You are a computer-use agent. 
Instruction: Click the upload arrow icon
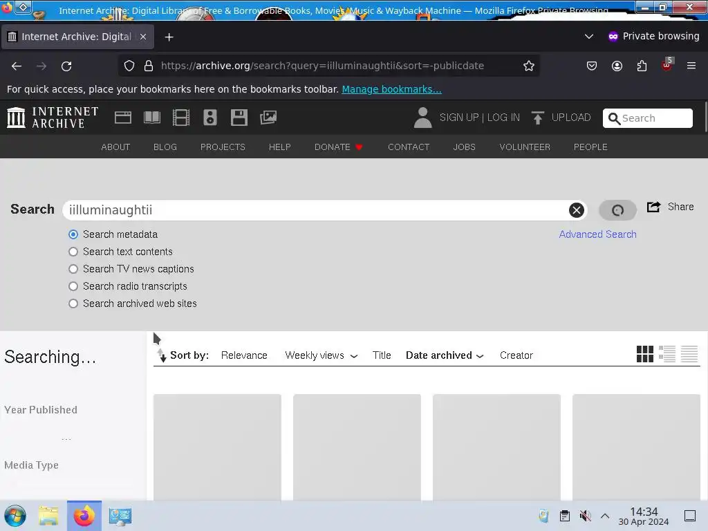(537, 118)
